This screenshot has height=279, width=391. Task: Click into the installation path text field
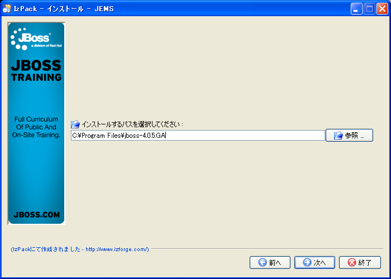[x=197, y=136]
